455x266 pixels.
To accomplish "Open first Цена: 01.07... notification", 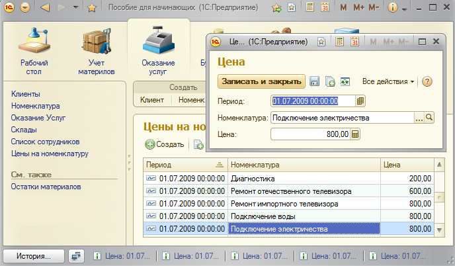I will tap(122, 256).
